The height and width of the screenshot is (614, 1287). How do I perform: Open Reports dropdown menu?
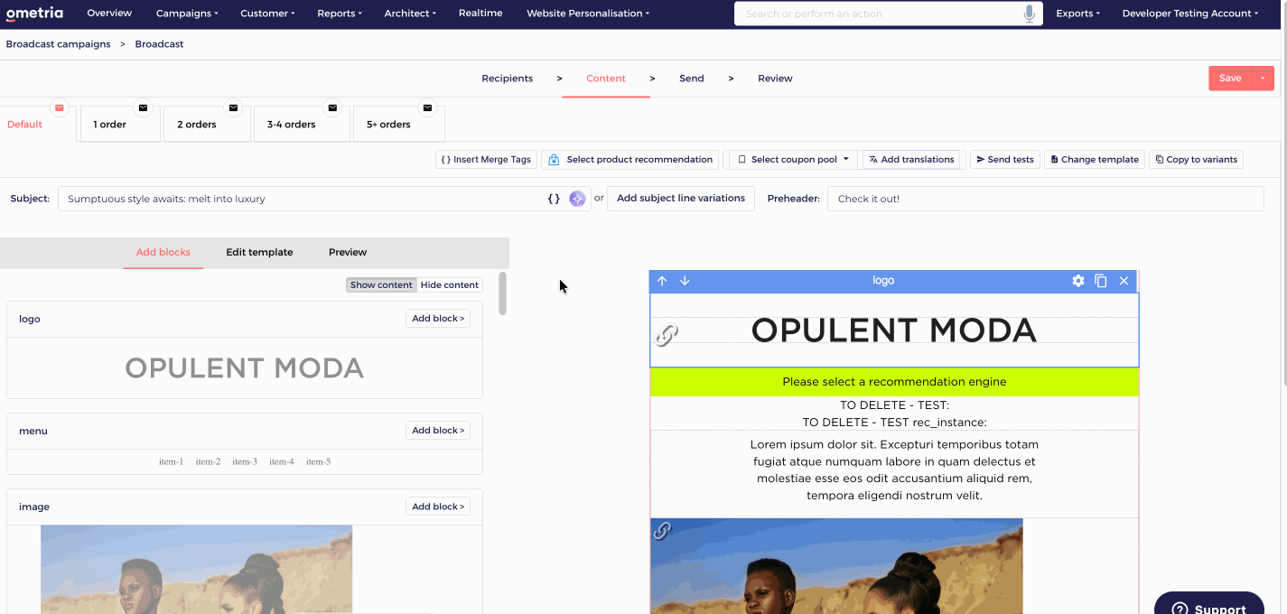coord(340,14)
